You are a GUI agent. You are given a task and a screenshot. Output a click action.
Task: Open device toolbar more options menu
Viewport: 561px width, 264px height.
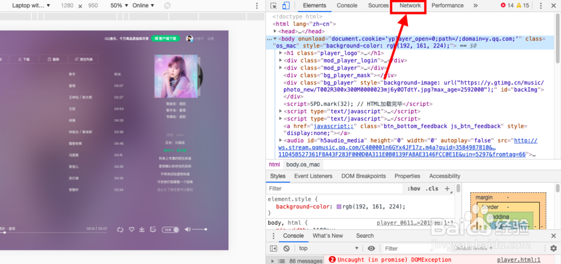click(256, 6)
